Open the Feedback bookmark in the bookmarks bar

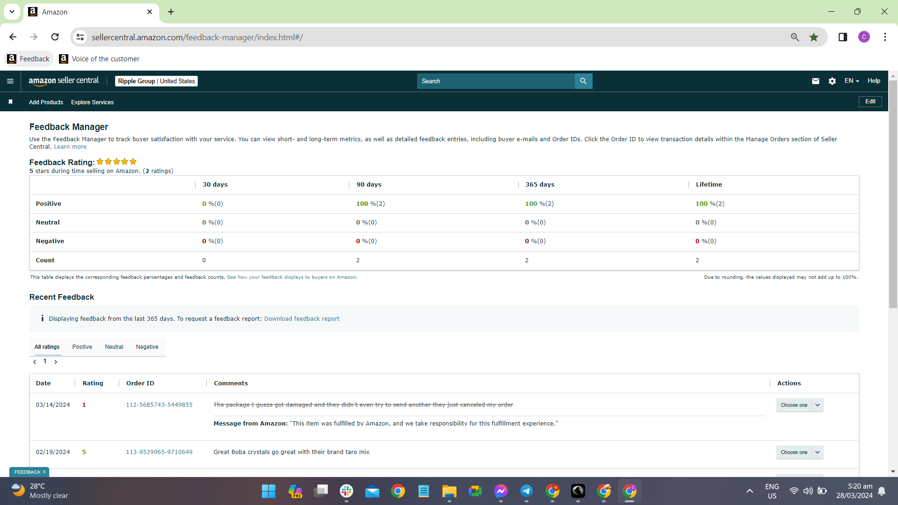29,59
